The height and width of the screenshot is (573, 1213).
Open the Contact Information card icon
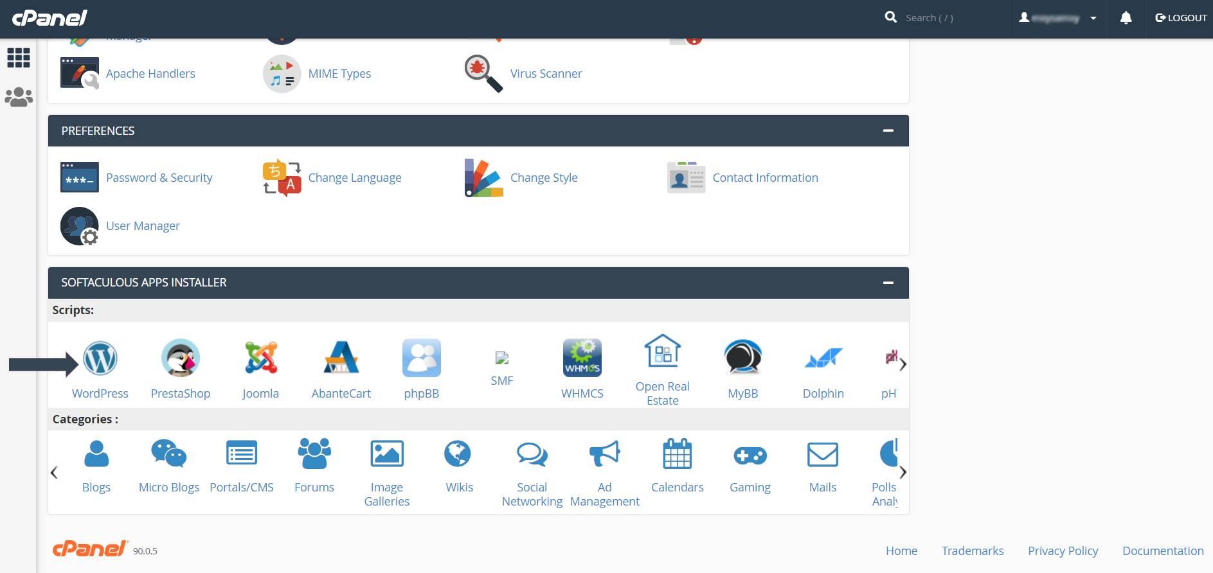click(686, 177)
